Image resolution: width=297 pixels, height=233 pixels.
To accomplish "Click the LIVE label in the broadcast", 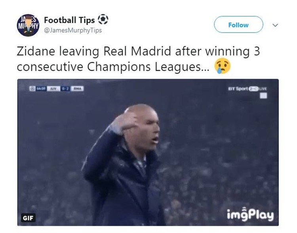I will click(263, 89).
